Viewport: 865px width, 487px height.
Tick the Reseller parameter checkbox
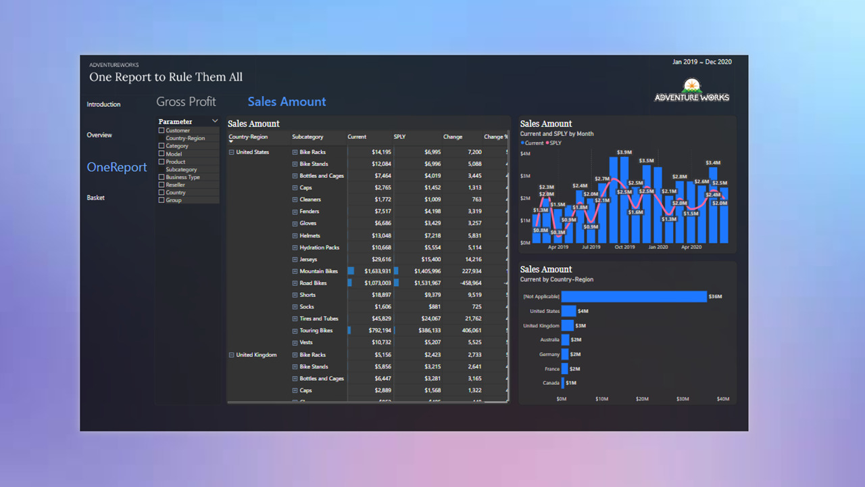coord(162,185)
